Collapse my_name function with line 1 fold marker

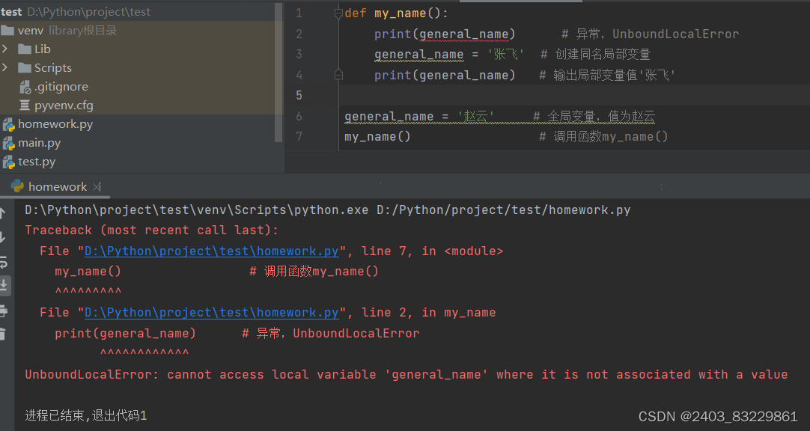(338, 12)
